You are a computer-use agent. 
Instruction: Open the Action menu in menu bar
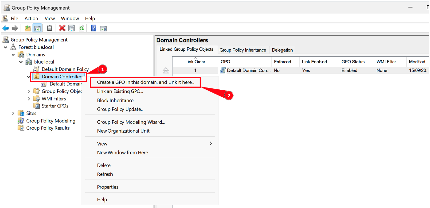(31, 19)
